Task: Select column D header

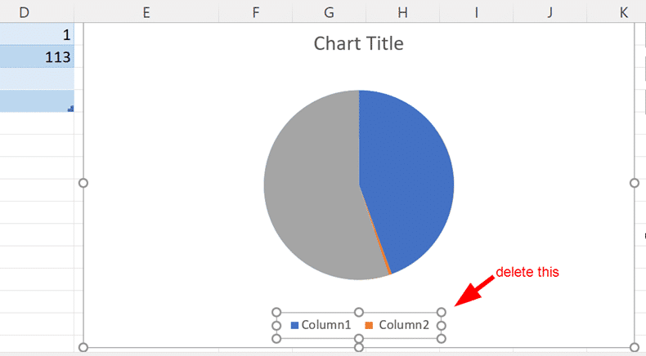Action: 23,12
